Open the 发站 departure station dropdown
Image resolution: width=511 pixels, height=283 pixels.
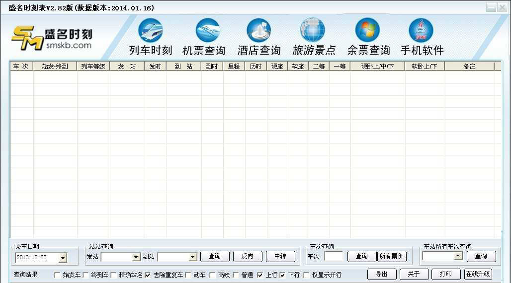click(x=136, y=257)
